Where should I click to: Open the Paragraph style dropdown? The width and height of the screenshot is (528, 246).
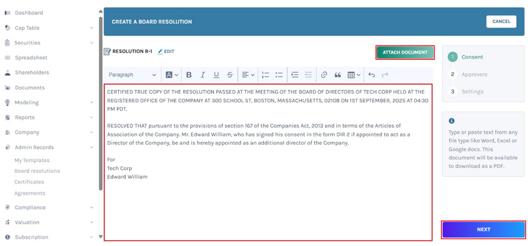[x=133, y=75]
